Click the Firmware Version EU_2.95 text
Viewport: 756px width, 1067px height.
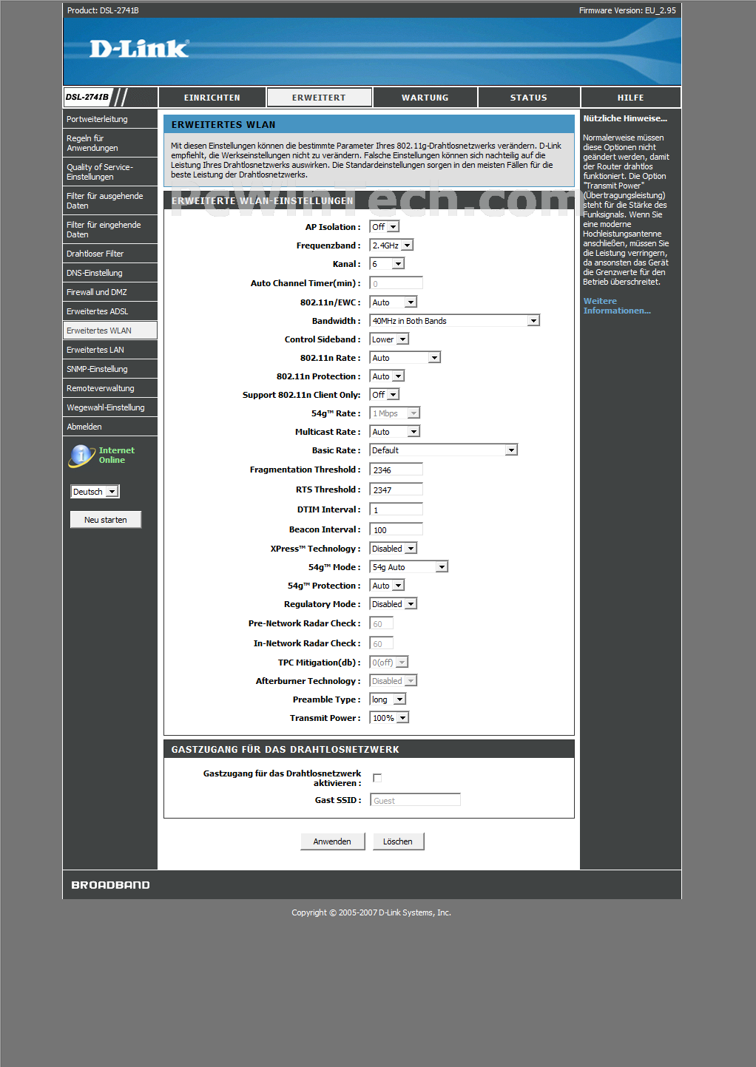(627, 10)
